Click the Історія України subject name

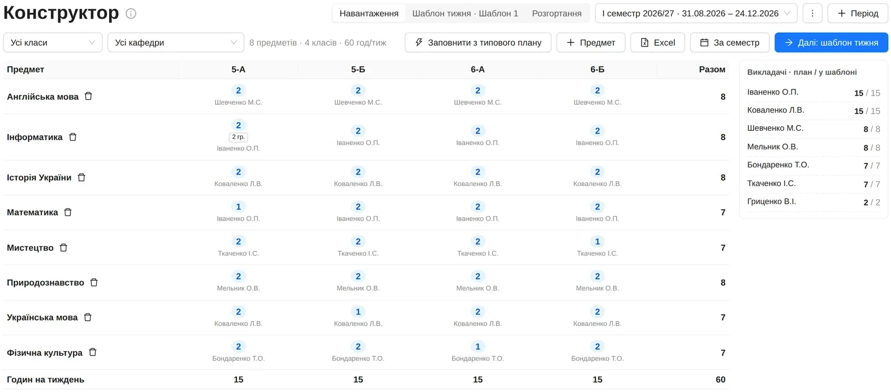pyautogui.click(x=39, y=178)
